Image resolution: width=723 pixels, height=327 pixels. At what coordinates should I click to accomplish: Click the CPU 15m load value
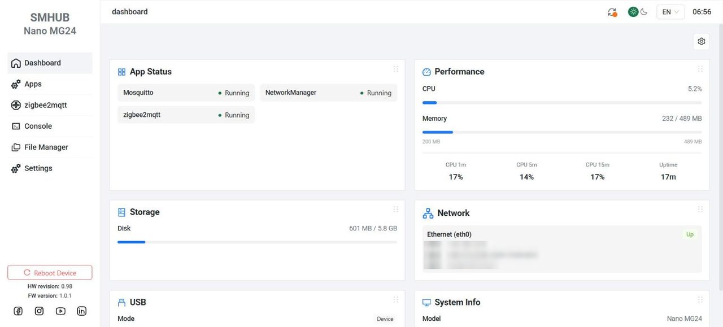click(x=598, y=177)
